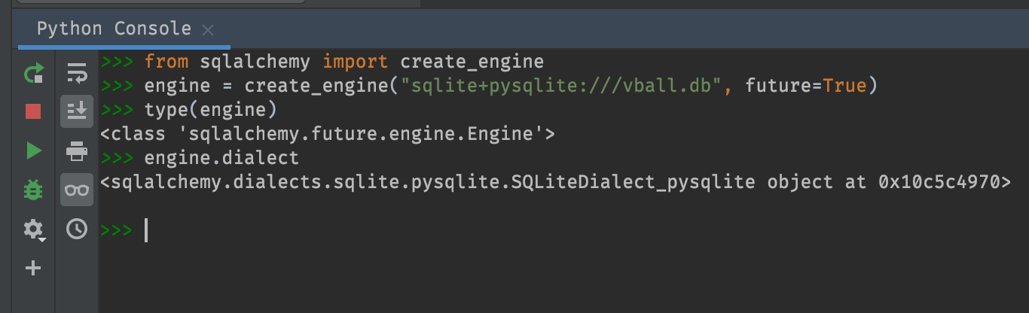Toggle scroll to end of output

77,112
